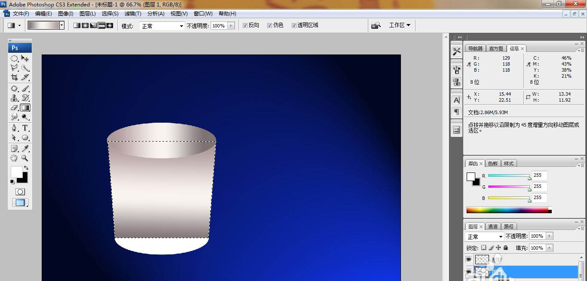Toggle Quick Mask mode
This screenshot has height=281, width=587.
tap(20, 192)
